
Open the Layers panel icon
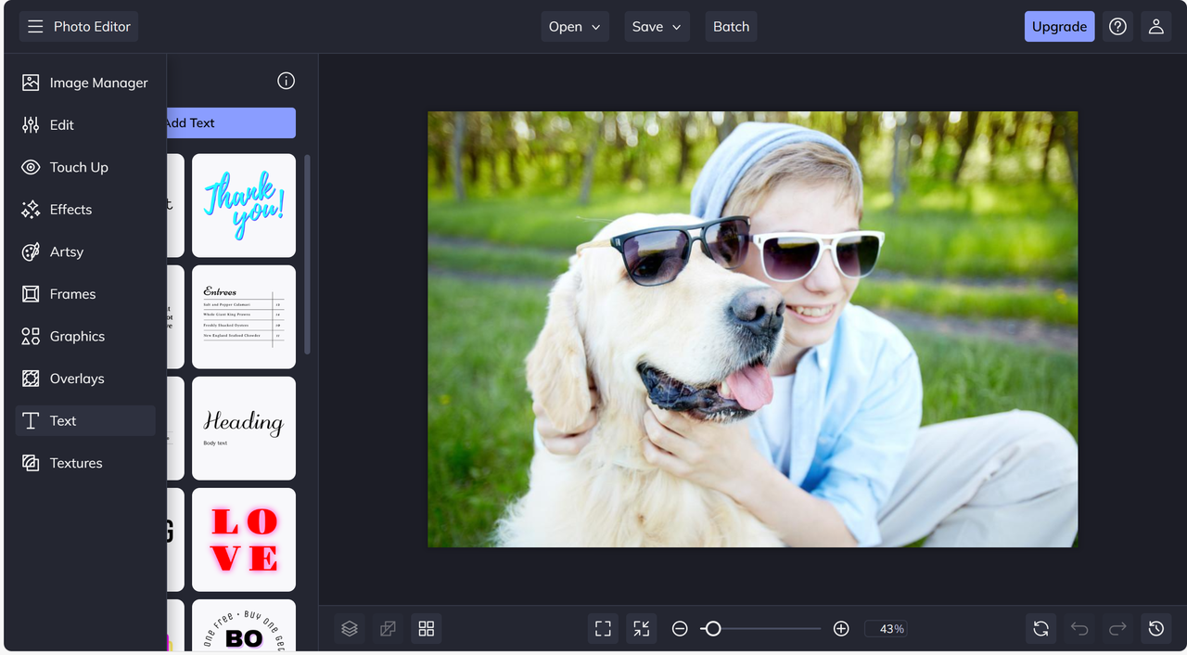[350, 629]
